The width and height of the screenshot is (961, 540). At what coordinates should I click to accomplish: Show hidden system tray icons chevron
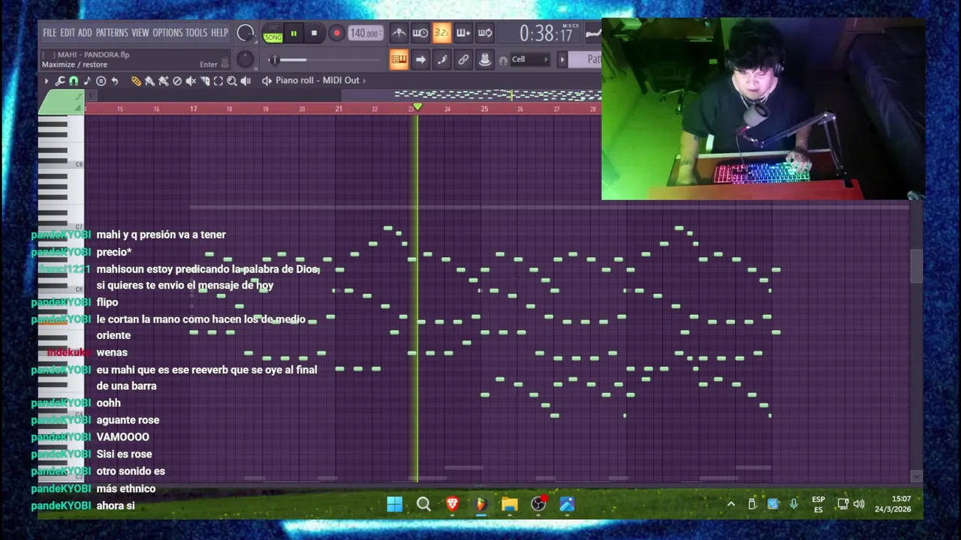pos(731,504)
